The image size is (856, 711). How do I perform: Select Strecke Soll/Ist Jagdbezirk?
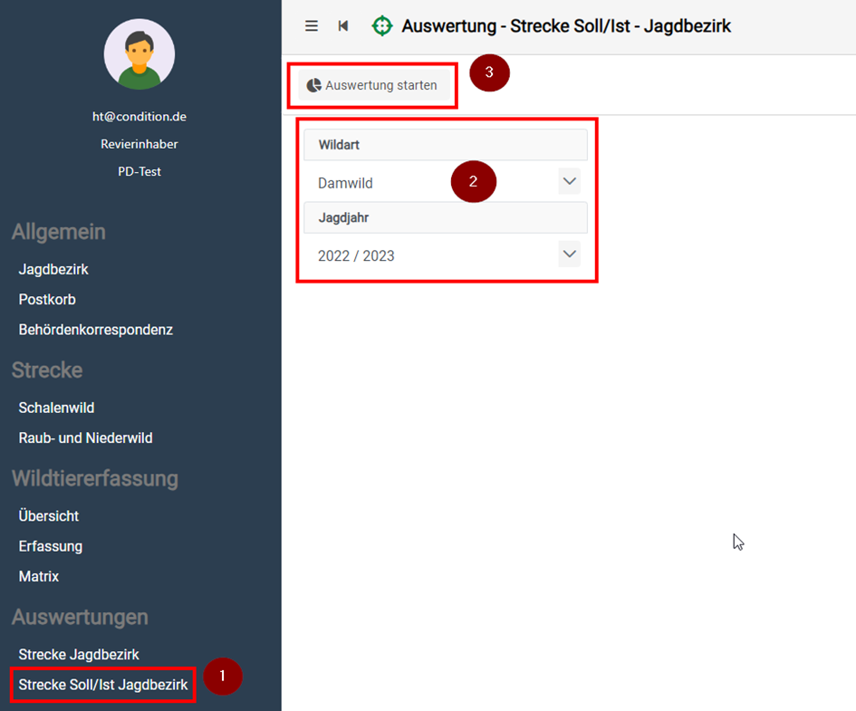[103, 685]
